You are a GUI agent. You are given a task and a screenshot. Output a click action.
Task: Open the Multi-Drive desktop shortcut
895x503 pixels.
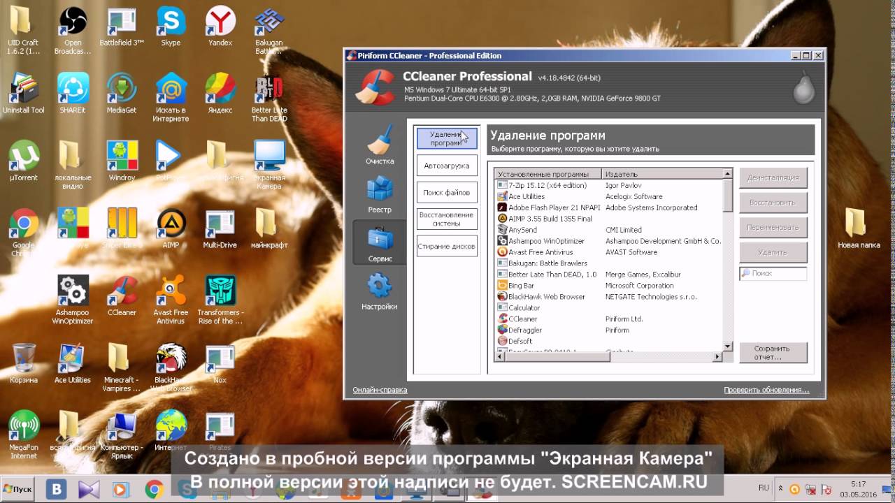220,228
